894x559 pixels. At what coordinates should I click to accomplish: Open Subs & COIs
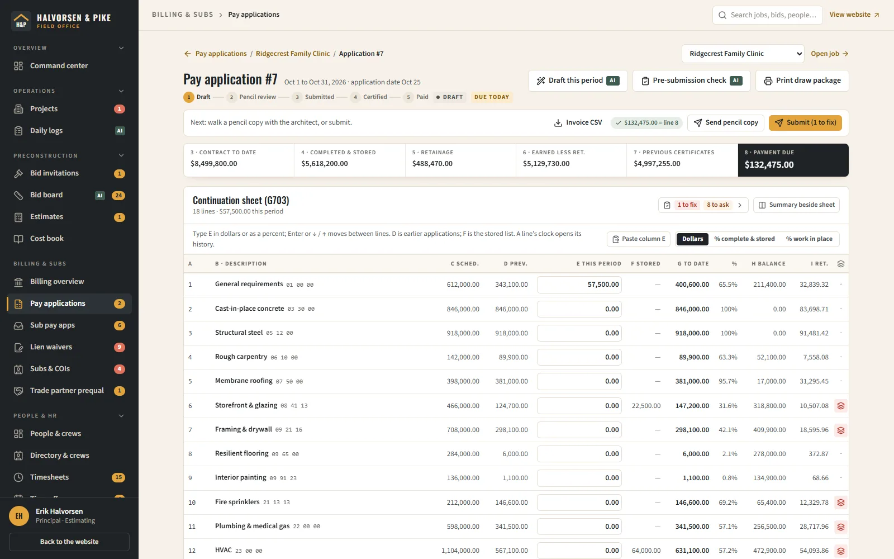(69, 369)
